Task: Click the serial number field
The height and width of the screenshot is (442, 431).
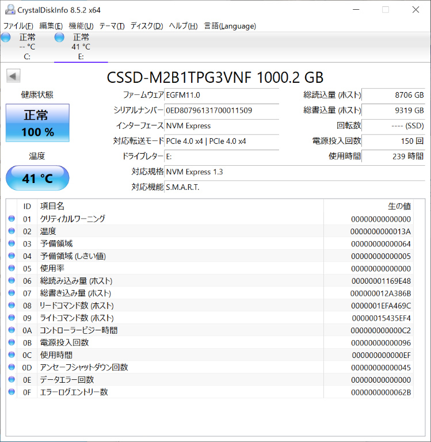Action: (x=222, y=110)
